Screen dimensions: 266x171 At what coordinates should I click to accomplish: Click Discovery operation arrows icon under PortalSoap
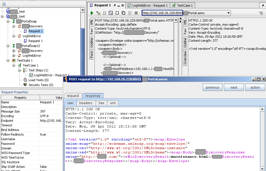[19, 26]
